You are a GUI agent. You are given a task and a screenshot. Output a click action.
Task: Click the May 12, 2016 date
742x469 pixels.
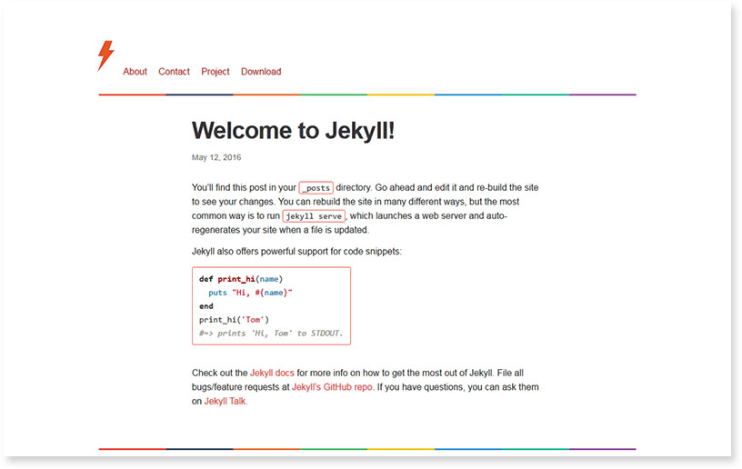pos(216,157)
